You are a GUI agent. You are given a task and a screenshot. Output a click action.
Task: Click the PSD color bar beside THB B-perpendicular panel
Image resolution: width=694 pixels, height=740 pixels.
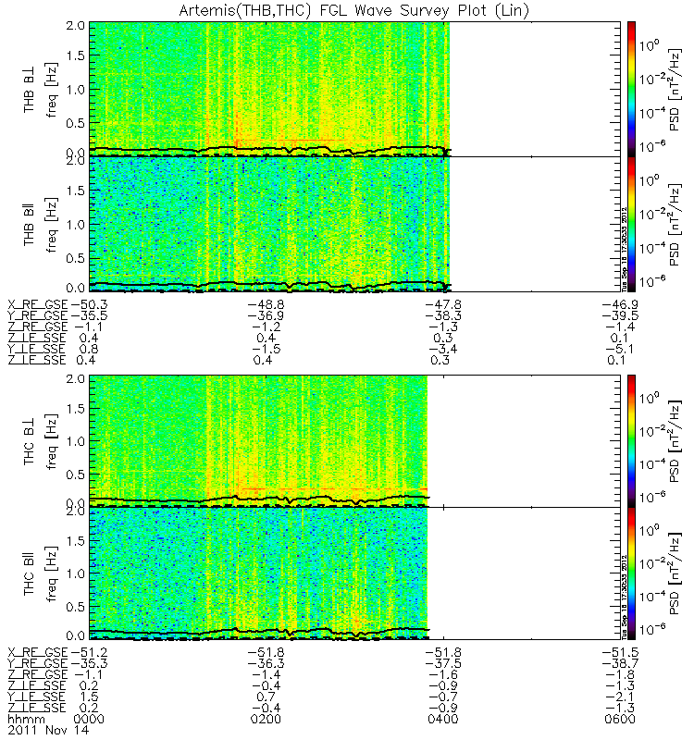631,89
